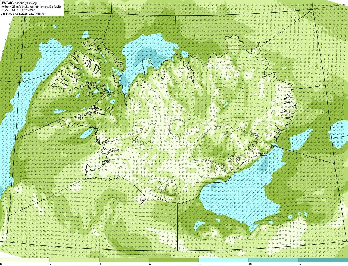Click the scale label "10"
Image resolution: width=348 pixels, height=266 pixels.
tap(250, 264)
